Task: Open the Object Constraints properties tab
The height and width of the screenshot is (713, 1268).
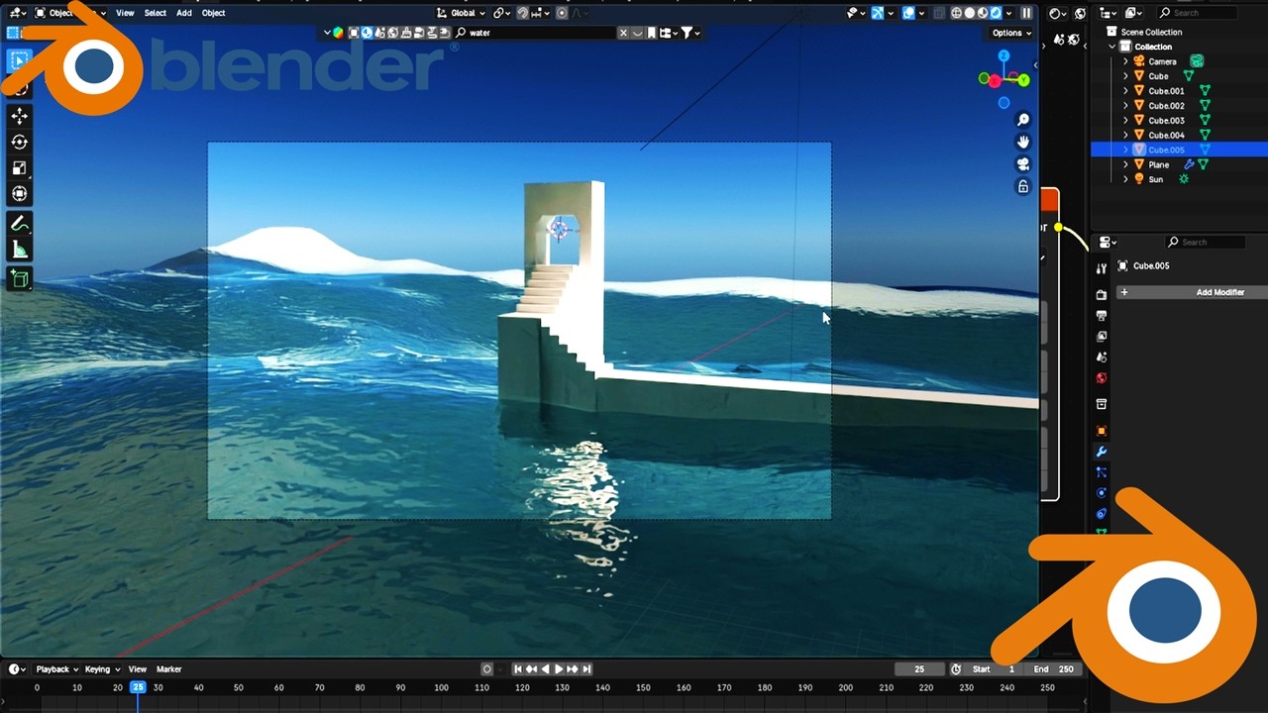Action: coord(1102,513)
